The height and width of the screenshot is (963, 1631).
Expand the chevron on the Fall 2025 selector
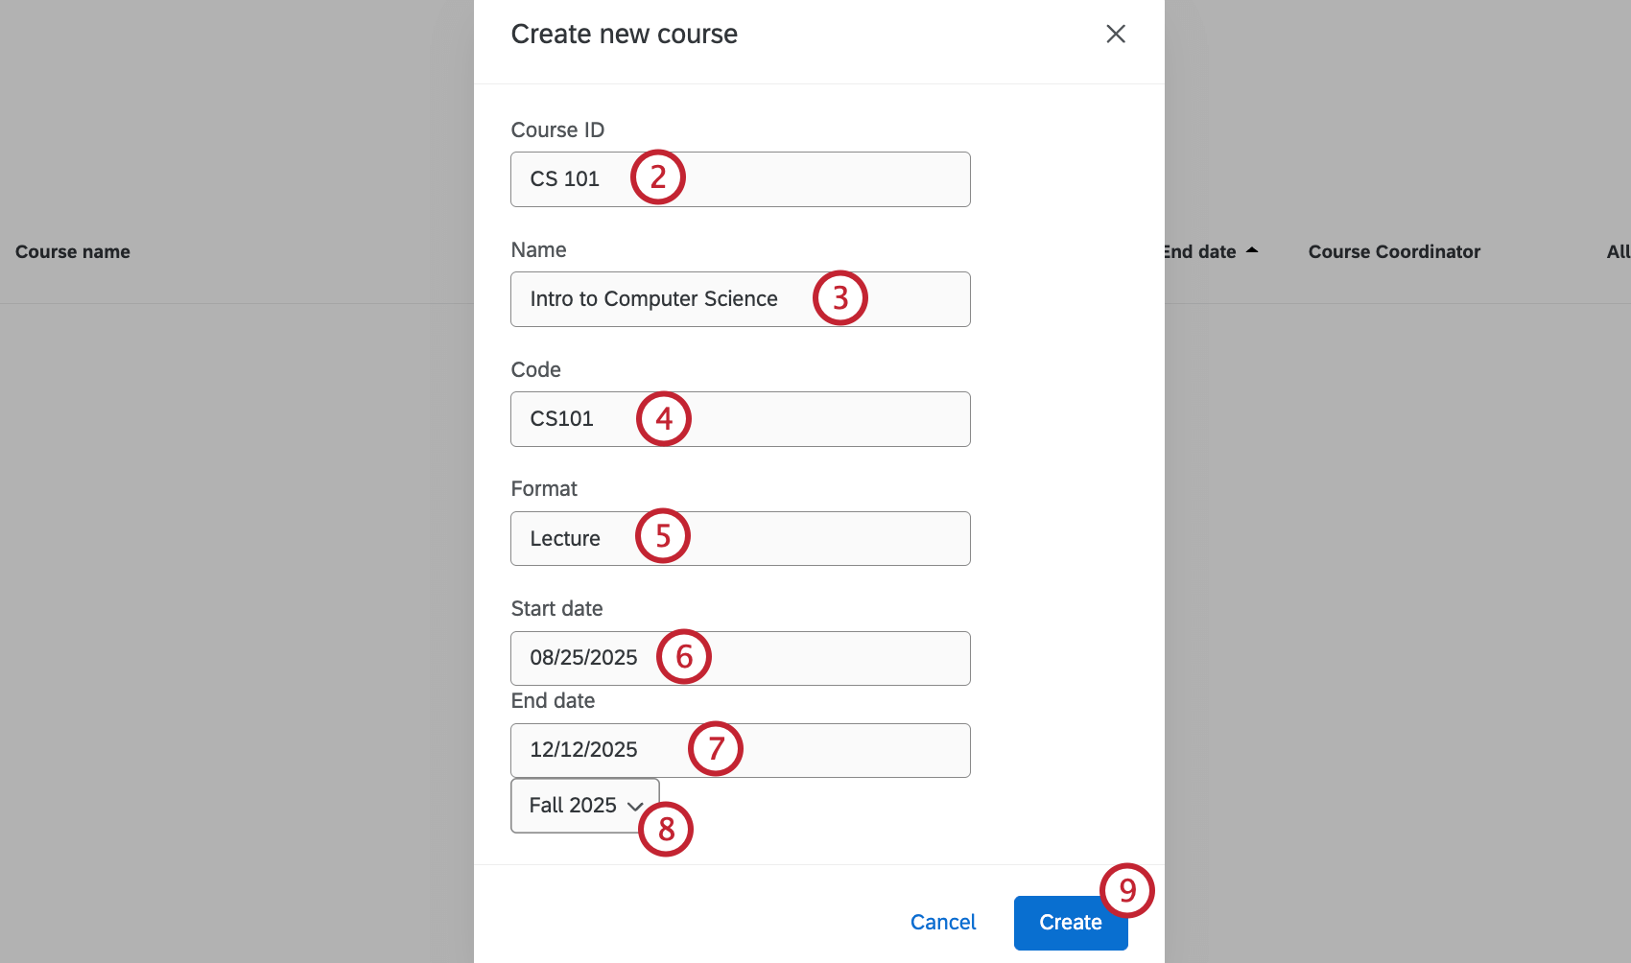[636, 806]
